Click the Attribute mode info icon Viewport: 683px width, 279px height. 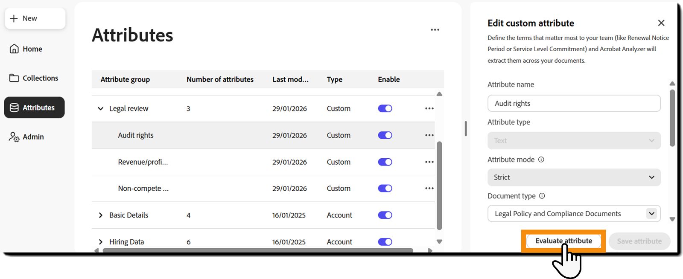point(541,160)
